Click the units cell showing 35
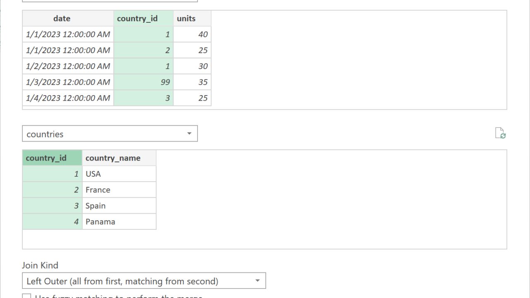Image resolution: width=530 pixels, height=298 pixels. point(192,82)
